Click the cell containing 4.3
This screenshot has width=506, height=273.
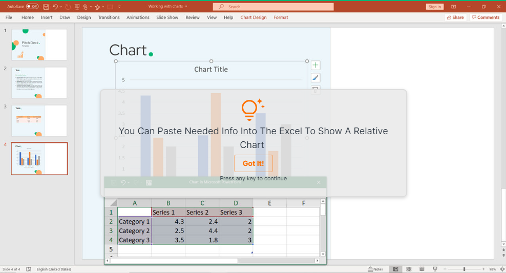[168, 222]
